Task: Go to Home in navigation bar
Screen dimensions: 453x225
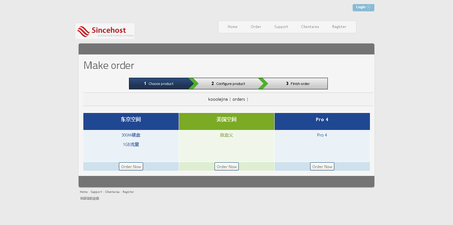Action: click(232, 27)
